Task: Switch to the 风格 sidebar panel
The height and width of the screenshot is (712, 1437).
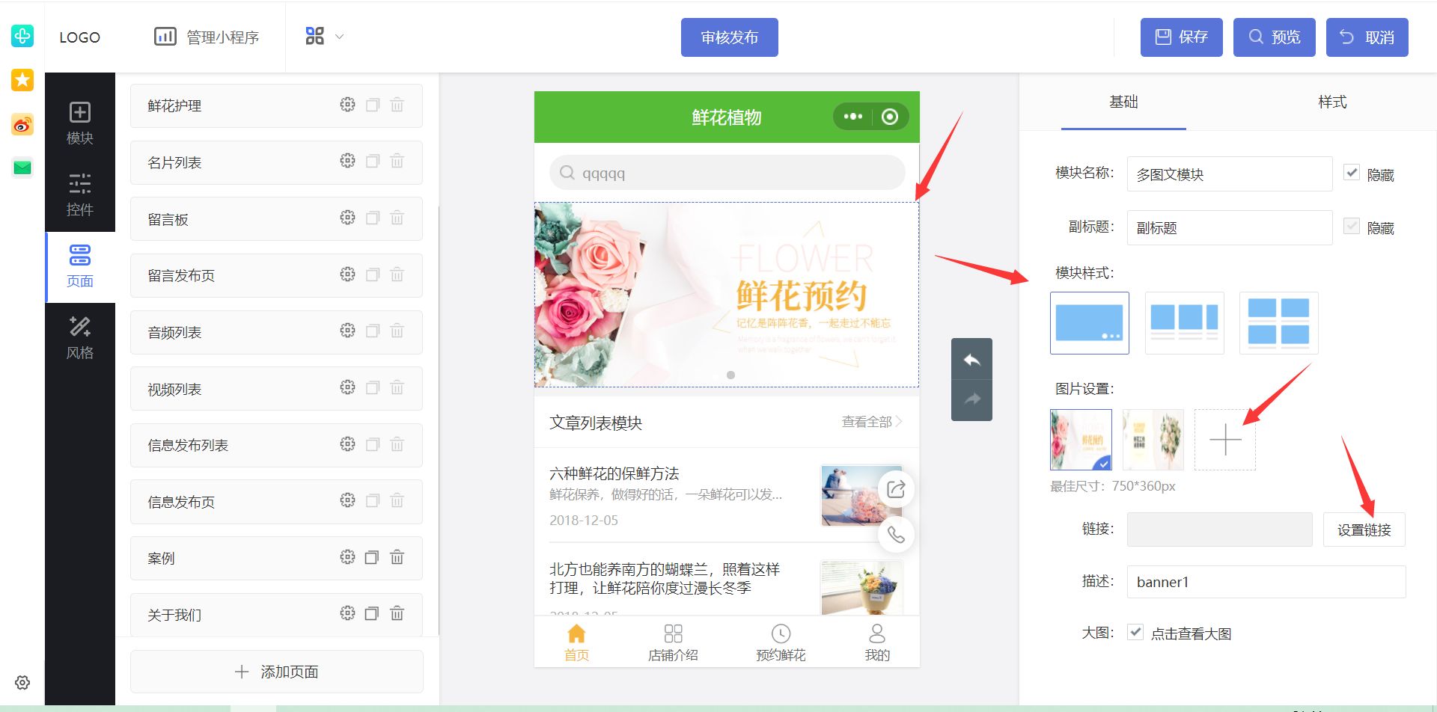Action: pos(80,338)
